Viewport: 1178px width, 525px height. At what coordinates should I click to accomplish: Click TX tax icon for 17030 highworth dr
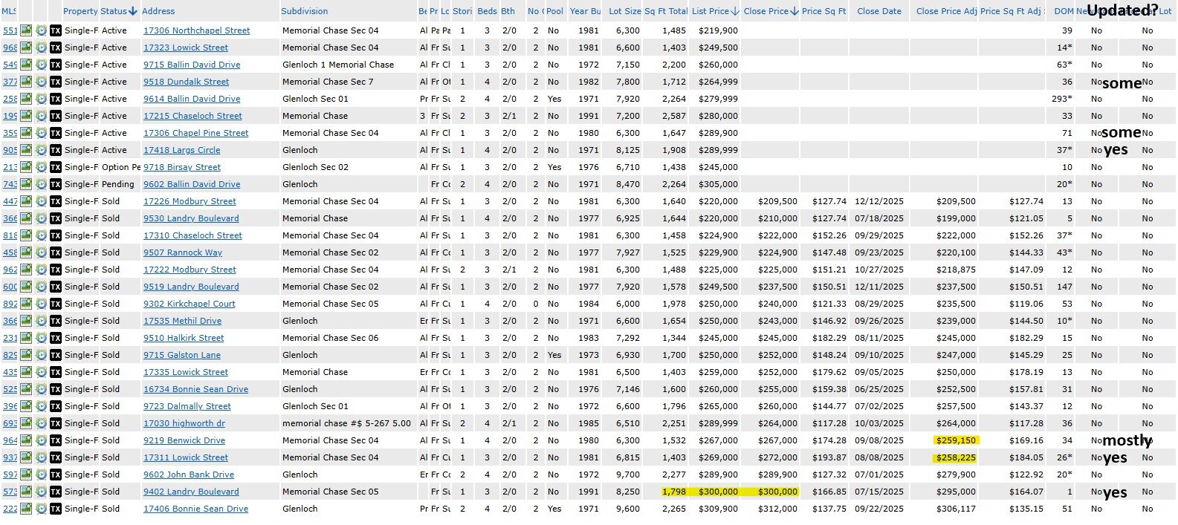pyautogui.click(x=56, y=423)
